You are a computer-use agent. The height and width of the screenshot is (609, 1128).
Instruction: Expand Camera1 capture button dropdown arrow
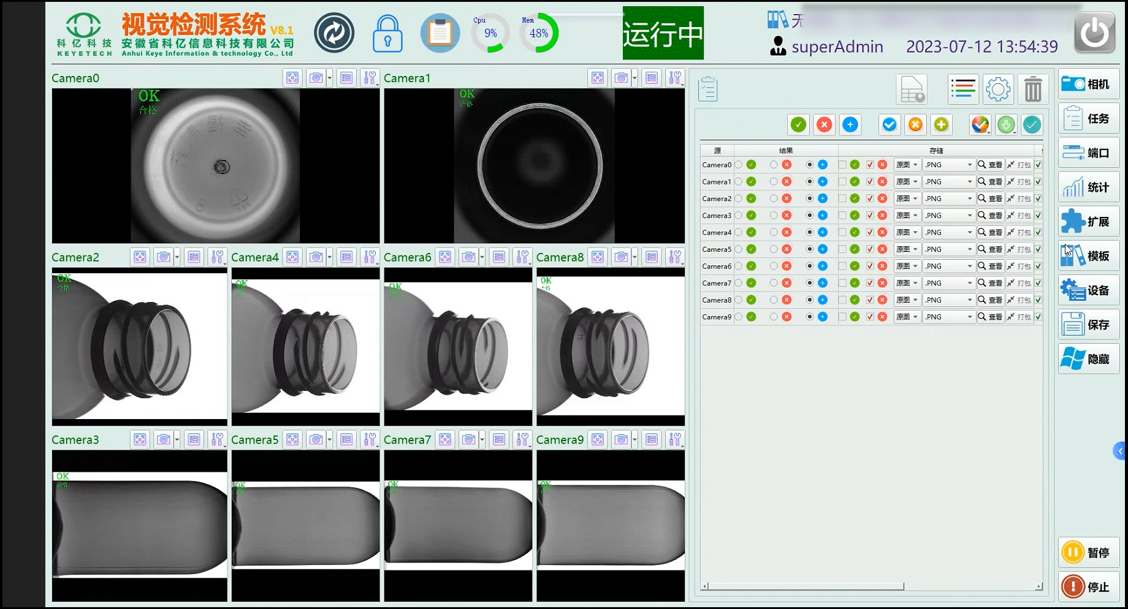(x=634, y=78)
